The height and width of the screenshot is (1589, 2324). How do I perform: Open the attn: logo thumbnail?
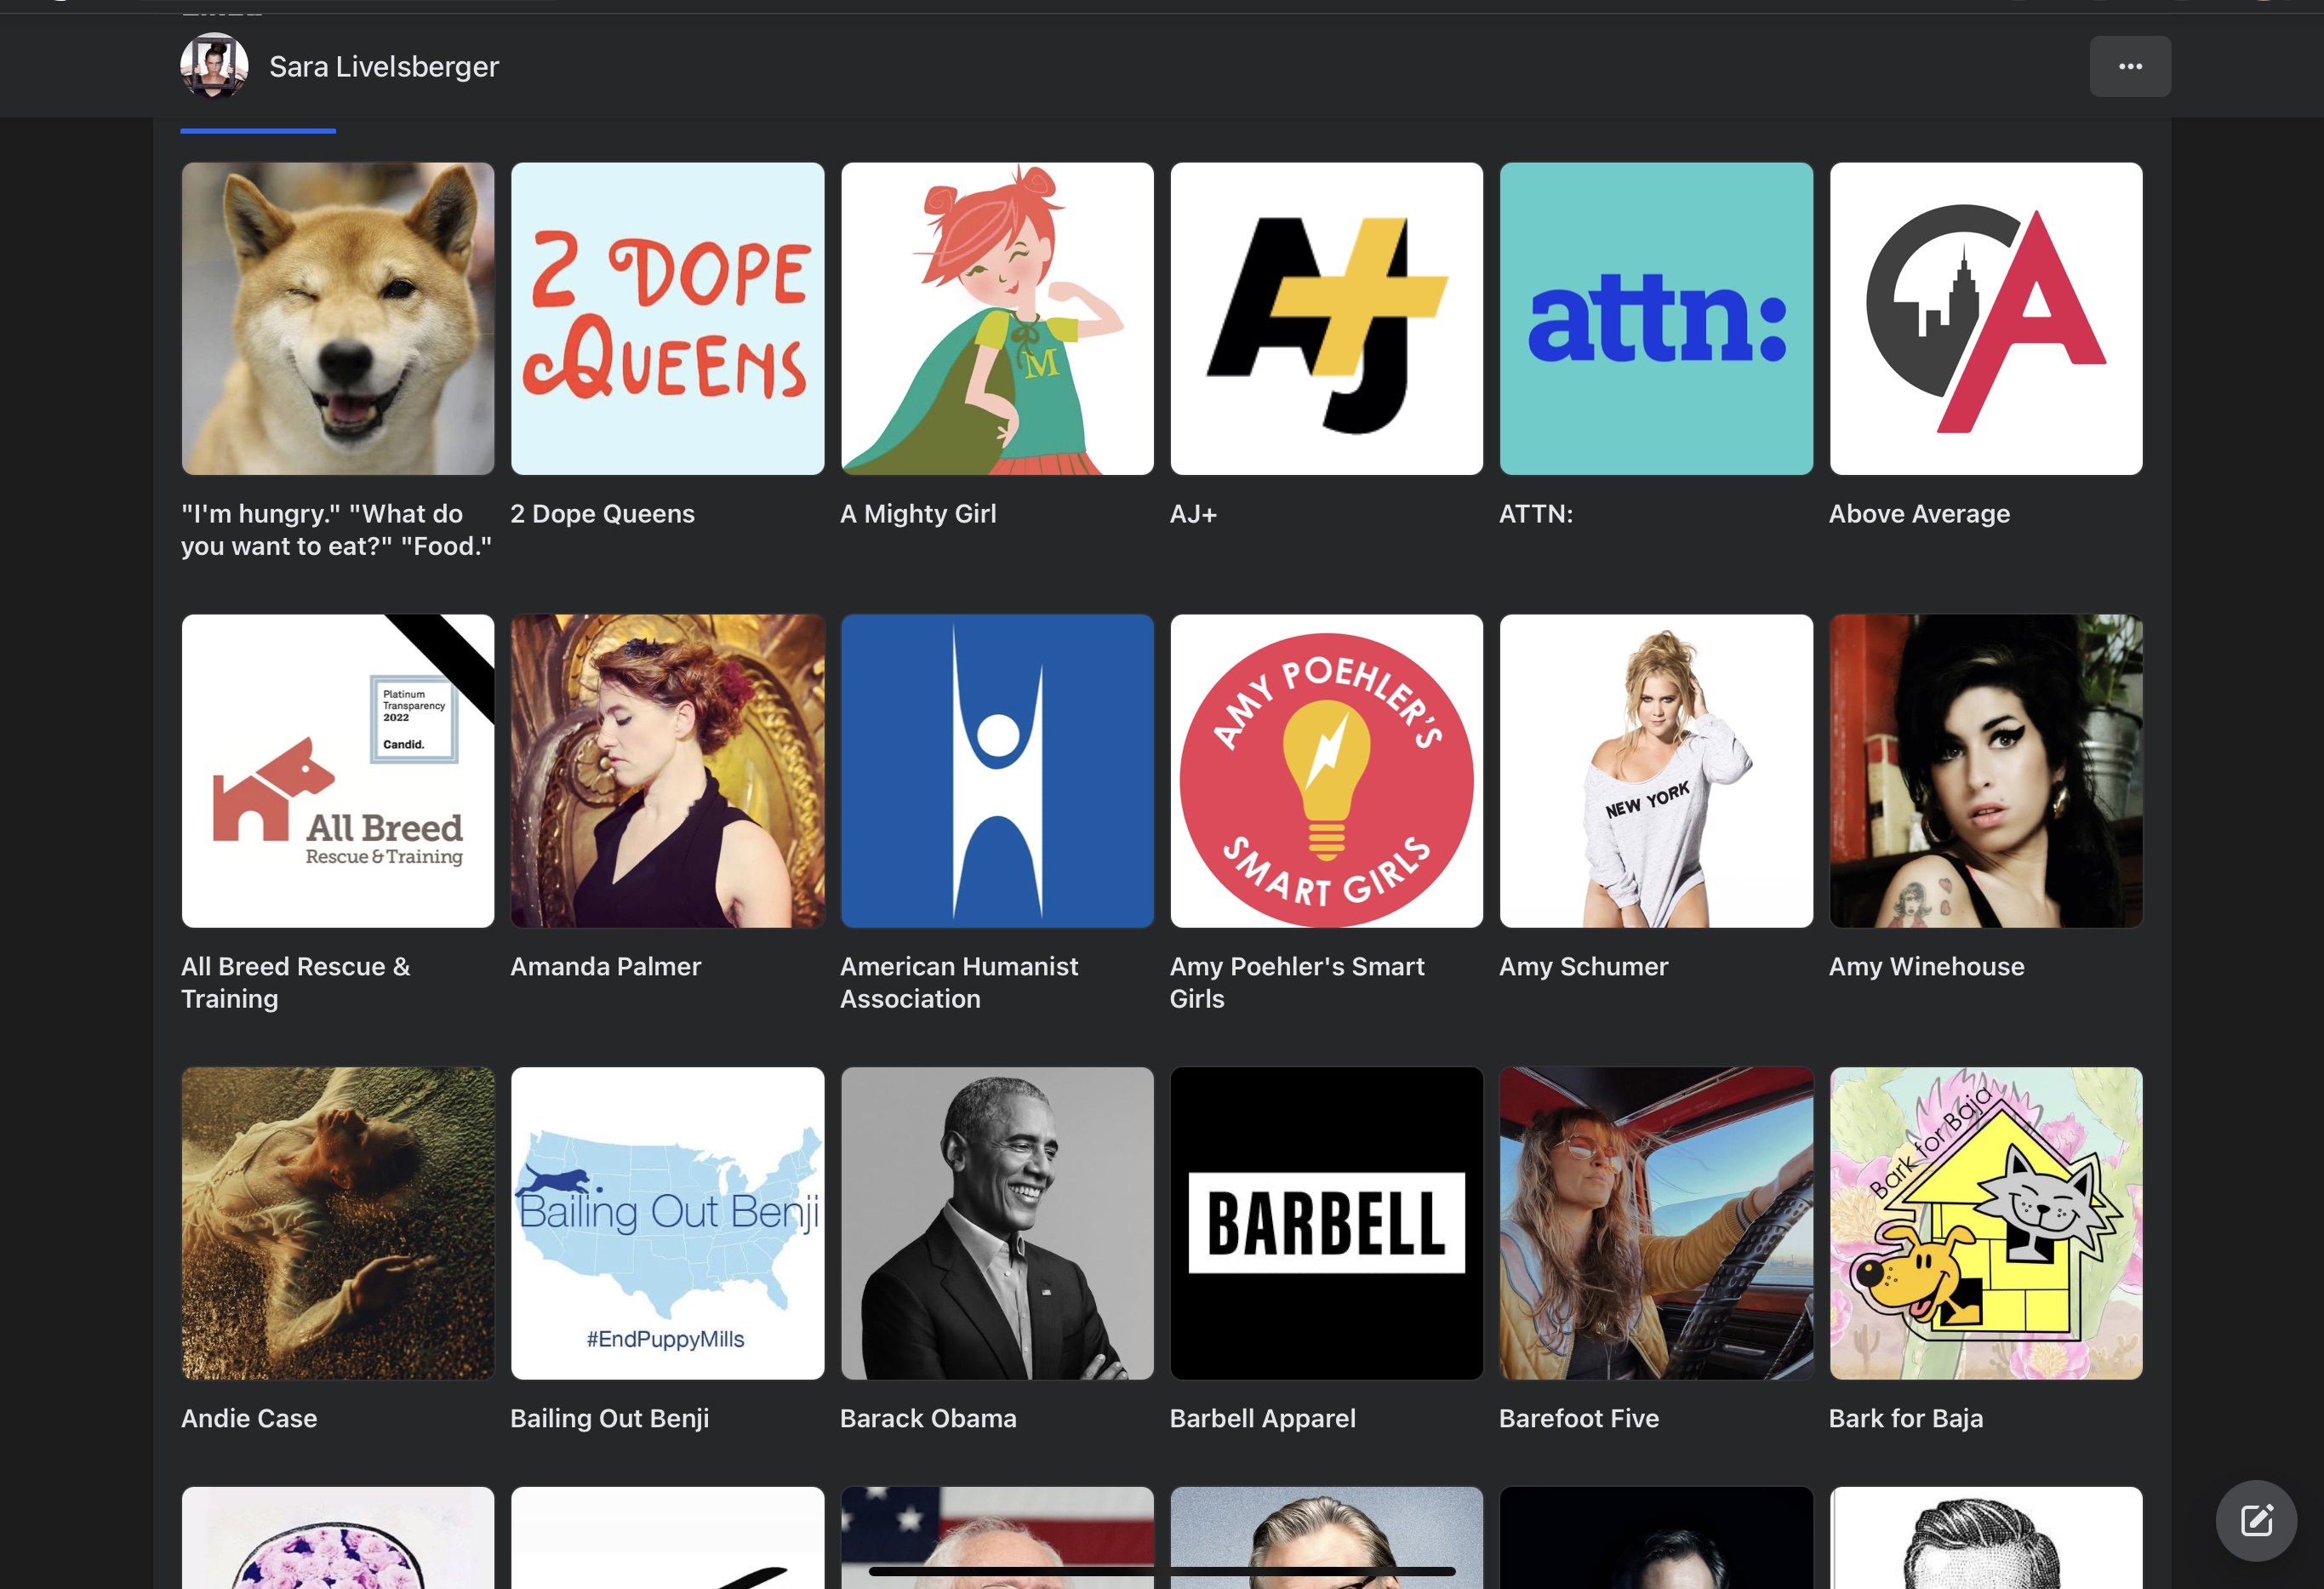point(1656,319)
